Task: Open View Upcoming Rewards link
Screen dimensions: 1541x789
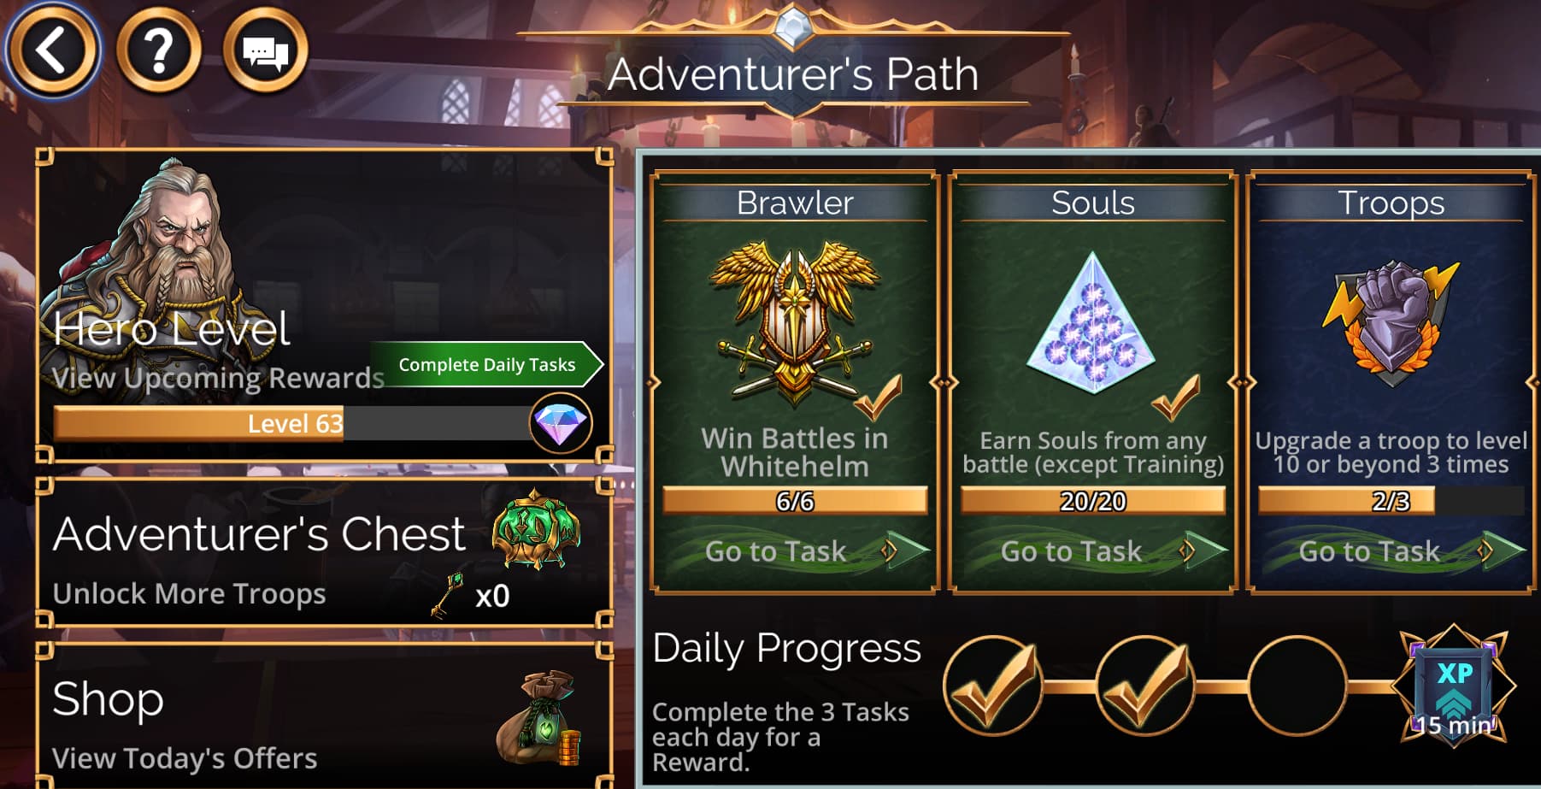Action: tap(218, 377)
